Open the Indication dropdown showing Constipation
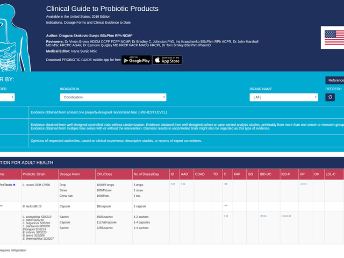 pos(113,97)
